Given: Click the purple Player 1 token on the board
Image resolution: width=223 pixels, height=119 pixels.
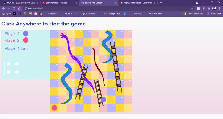Looking at the screenshot, I should click(x=103, y=100).
